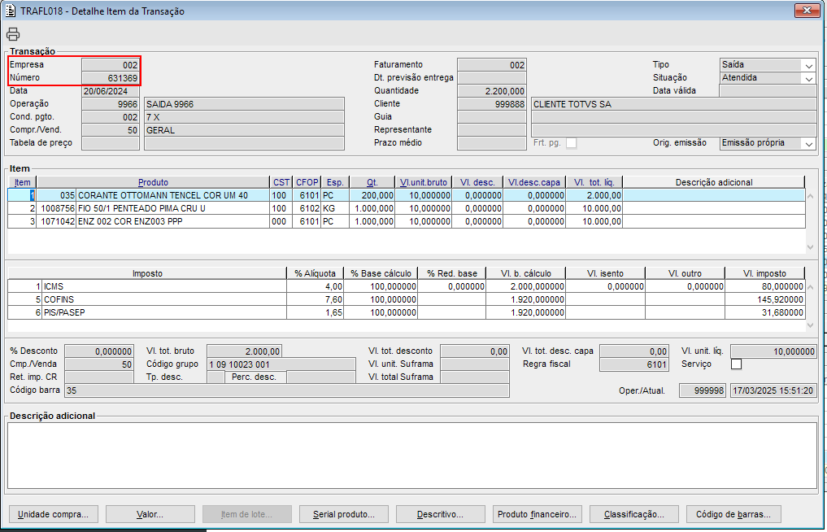Expand the Situação dropdown showing Atendida
Image resolution: width=827 pixels, height=532 pixels.
pos(808,78)
